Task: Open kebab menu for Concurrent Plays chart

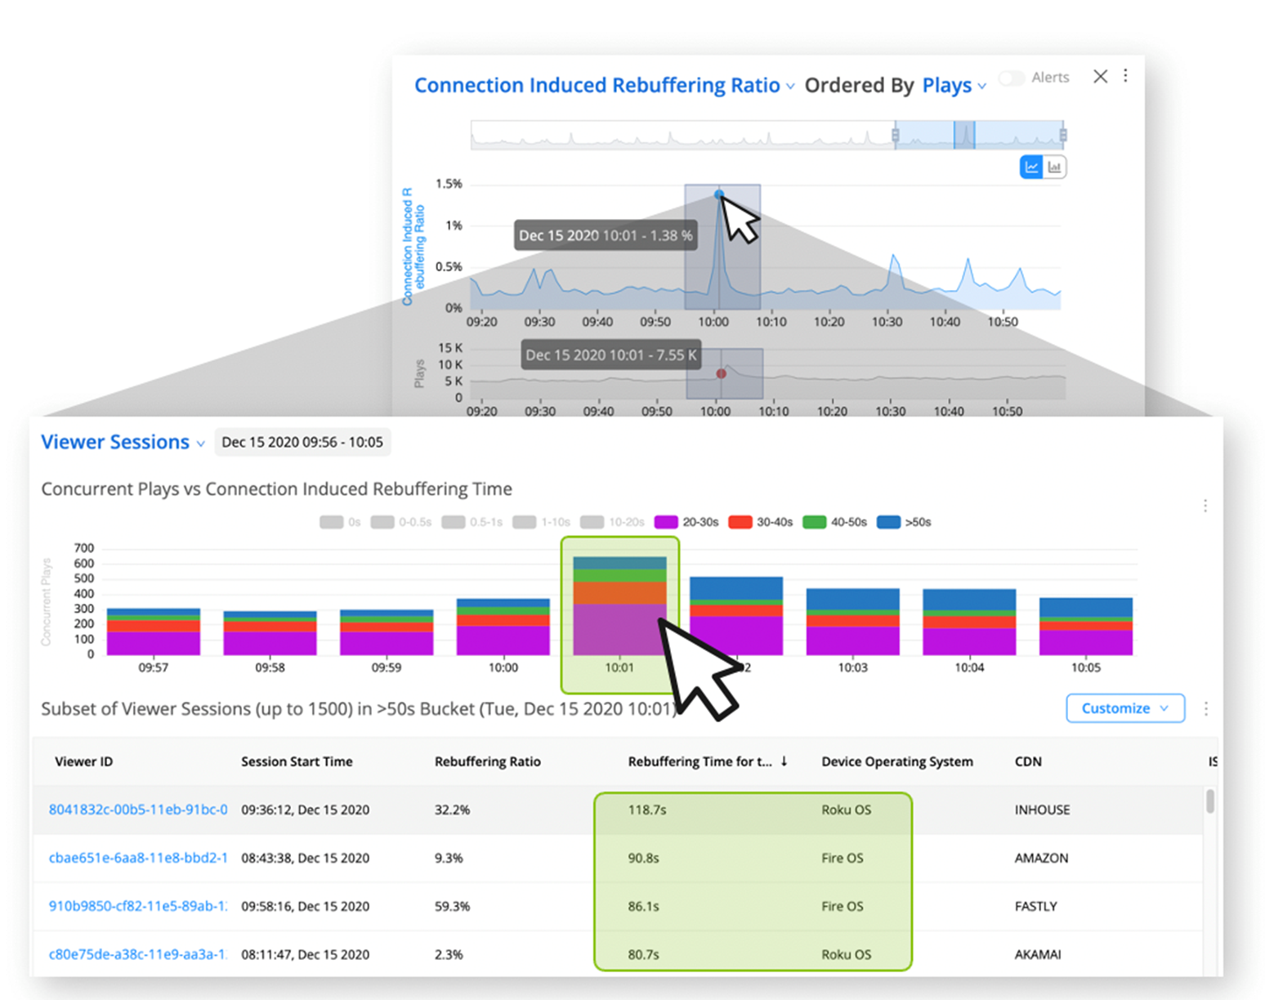Action: pyautogui.click(x=1205, y=506)
